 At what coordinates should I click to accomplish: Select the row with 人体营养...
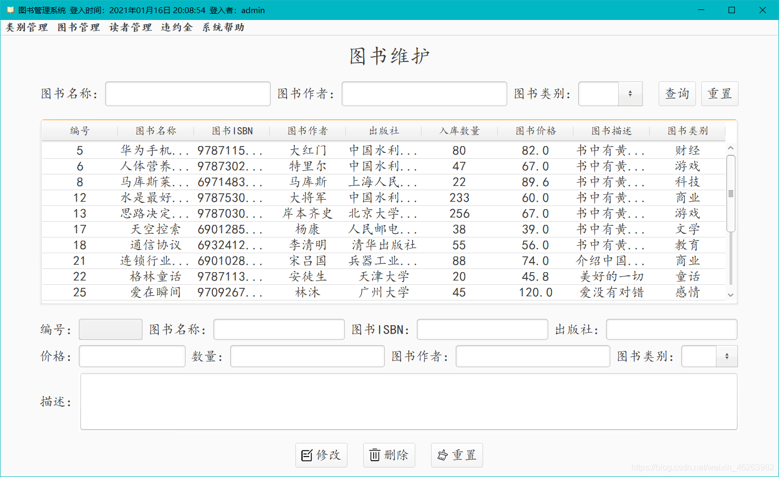[x=384, y=167]
